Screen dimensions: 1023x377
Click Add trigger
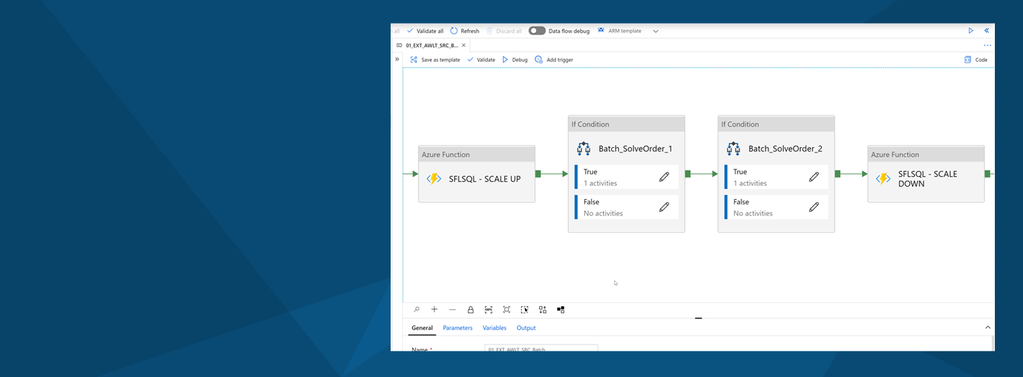(554, 59)
